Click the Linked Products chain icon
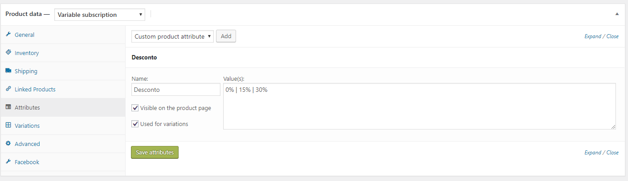 8,89
